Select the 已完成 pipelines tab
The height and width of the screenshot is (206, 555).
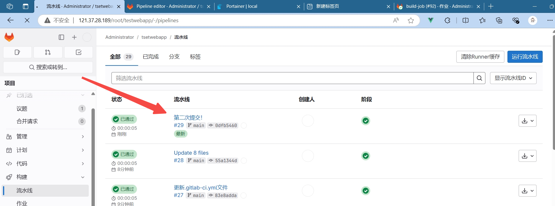(x=150, y=57)
